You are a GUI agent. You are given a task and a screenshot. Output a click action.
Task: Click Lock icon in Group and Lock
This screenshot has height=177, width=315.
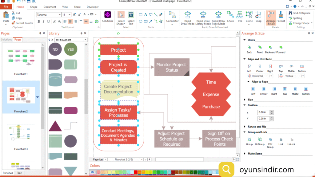281,140
